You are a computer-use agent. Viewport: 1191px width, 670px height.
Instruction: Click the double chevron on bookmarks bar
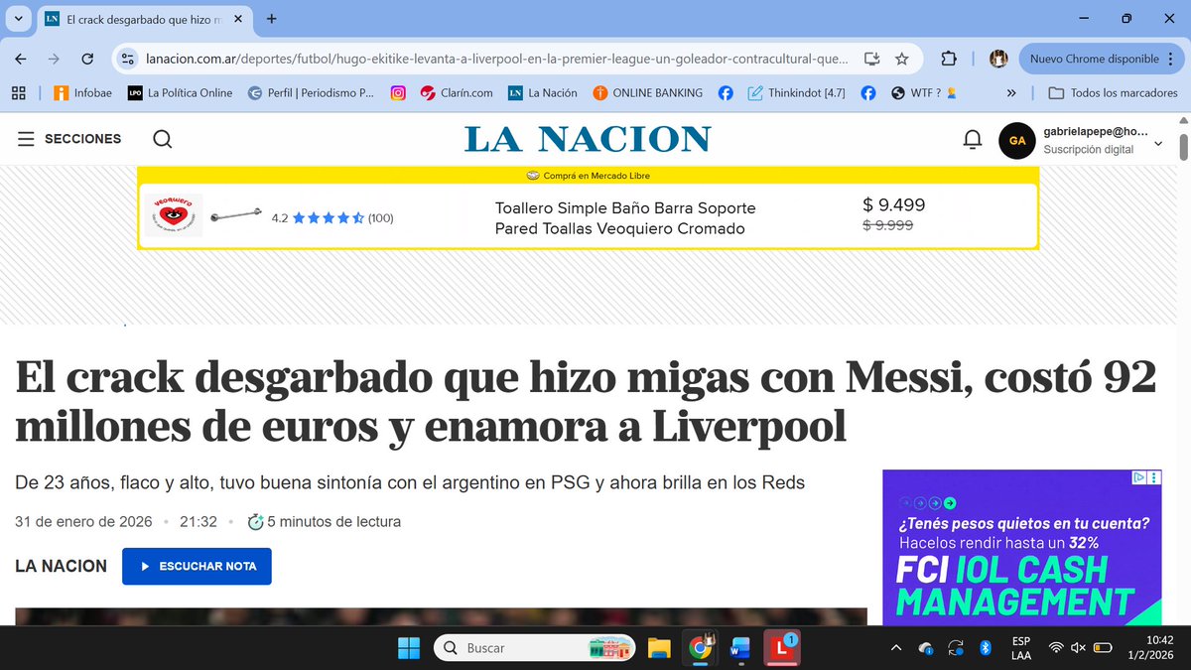1011,92
